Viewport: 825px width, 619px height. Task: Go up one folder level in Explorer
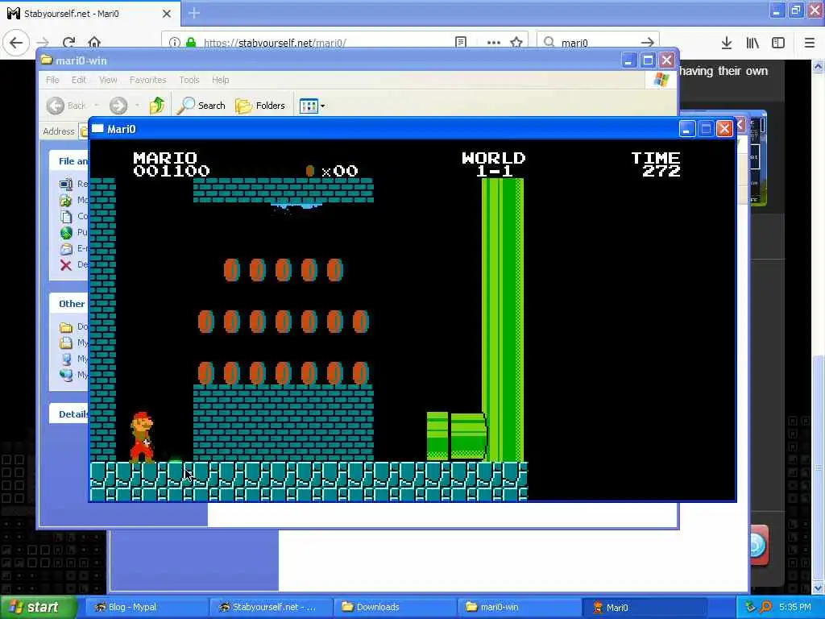pos(156,106)
